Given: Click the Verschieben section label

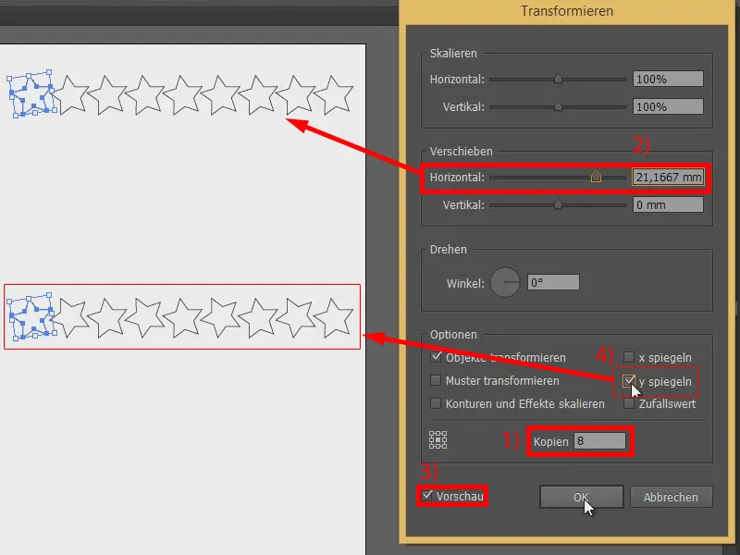Looking at the screenshot, I should pos(461,152).
